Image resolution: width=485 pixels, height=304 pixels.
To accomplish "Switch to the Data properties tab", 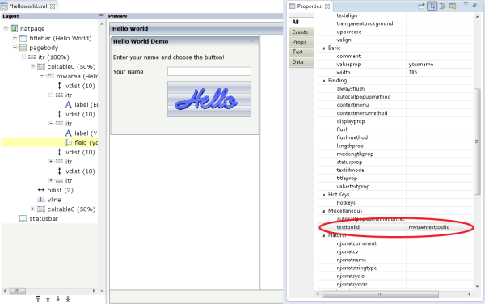I will click(x=298, y=62).
